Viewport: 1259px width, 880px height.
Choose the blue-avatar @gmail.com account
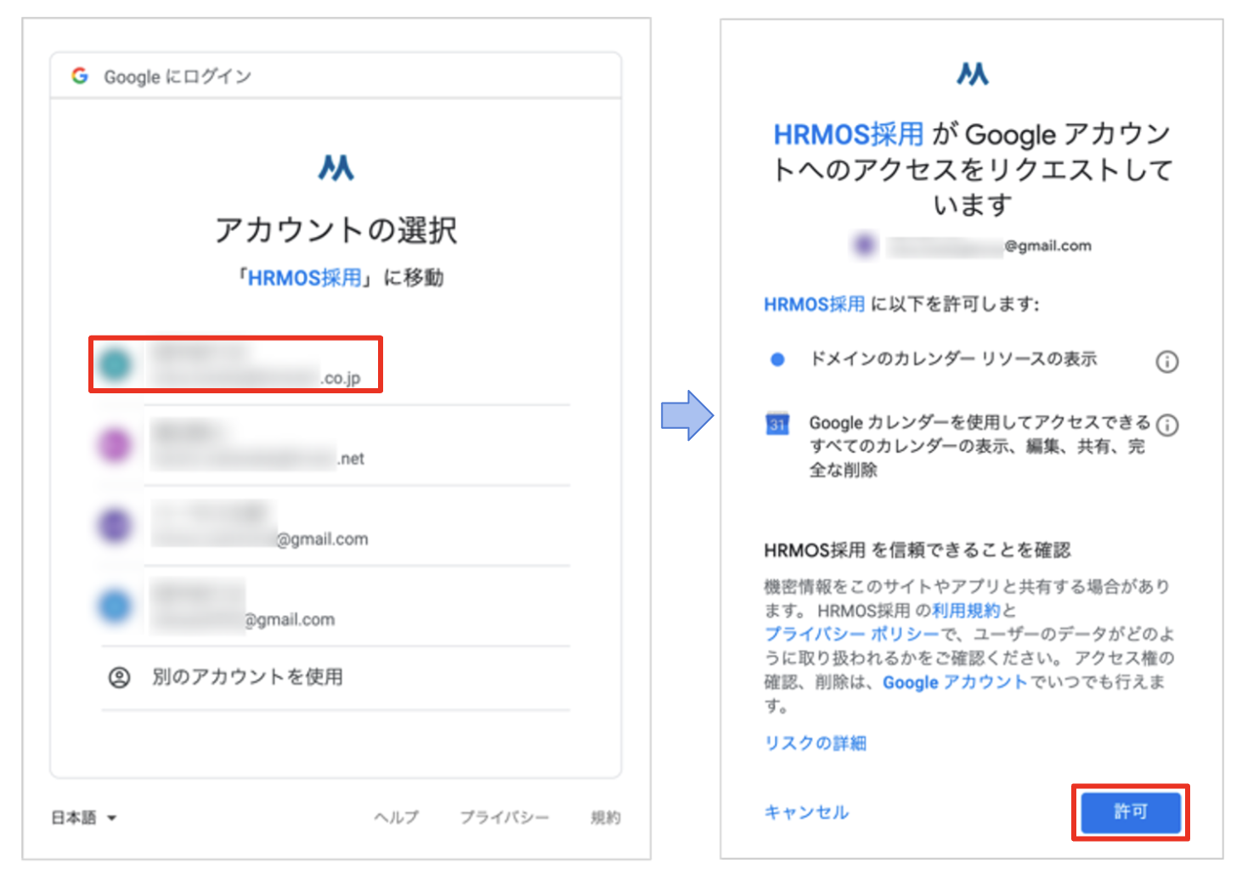(335, 606)
